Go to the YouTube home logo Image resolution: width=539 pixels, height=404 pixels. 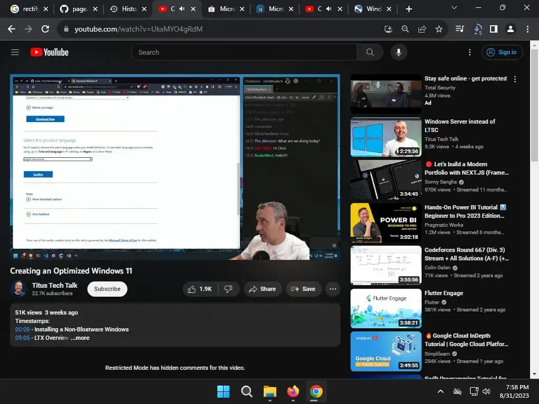49,52
